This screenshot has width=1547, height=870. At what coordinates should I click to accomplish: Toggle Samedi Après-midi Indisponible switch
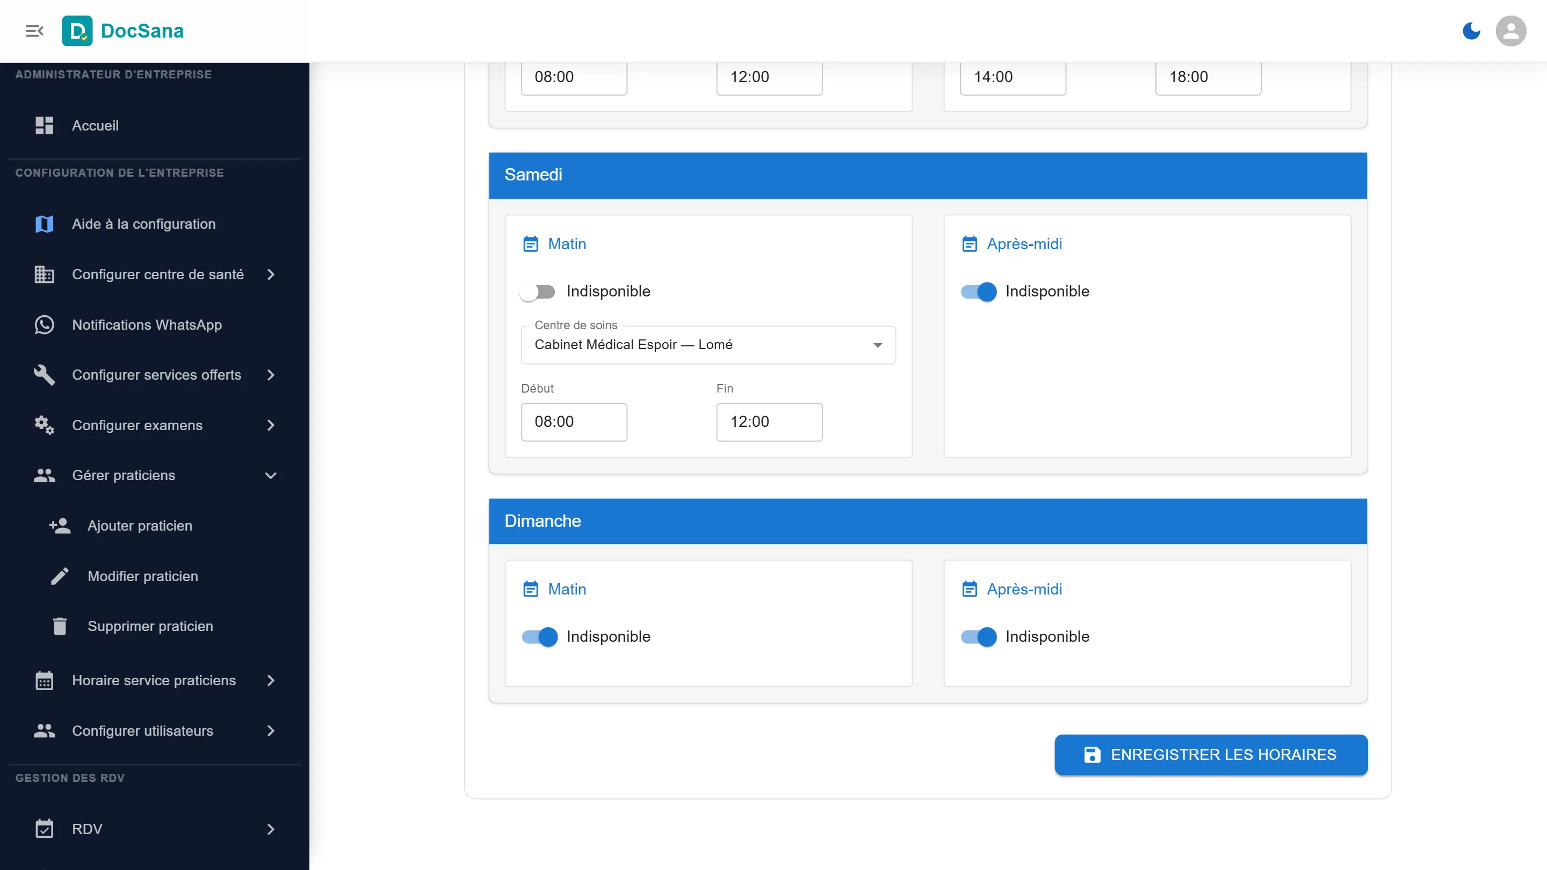click(978, 292)
